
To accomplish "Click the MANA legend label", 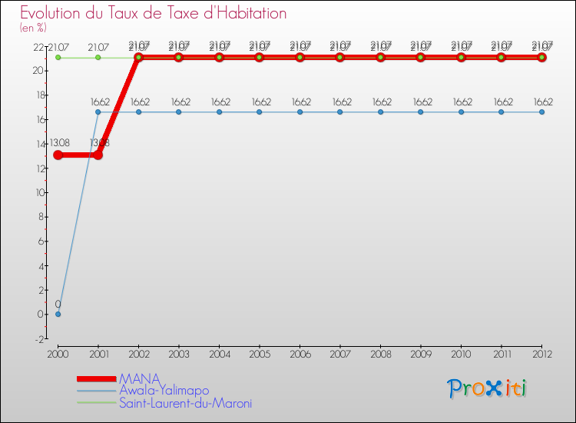I will (140, 379).
